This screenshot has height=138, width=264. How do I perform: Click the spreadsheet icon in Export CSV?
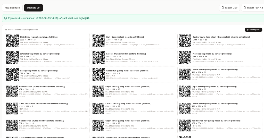pyautogui.click(x=223, y=8)
